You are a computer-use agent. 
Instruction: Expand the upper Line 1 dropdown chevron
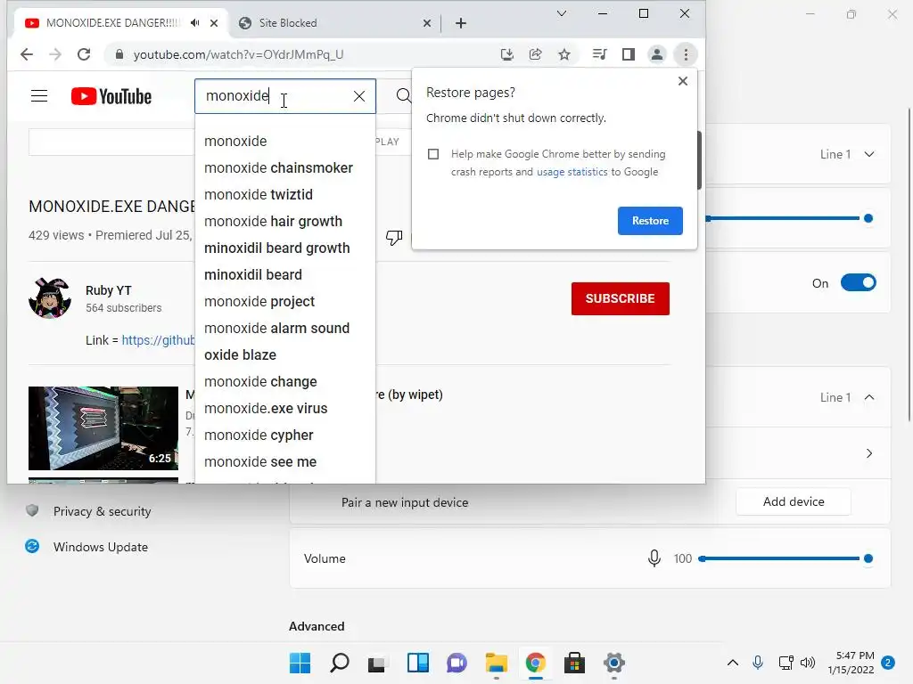pyautogui.click(x=869, y=154)
